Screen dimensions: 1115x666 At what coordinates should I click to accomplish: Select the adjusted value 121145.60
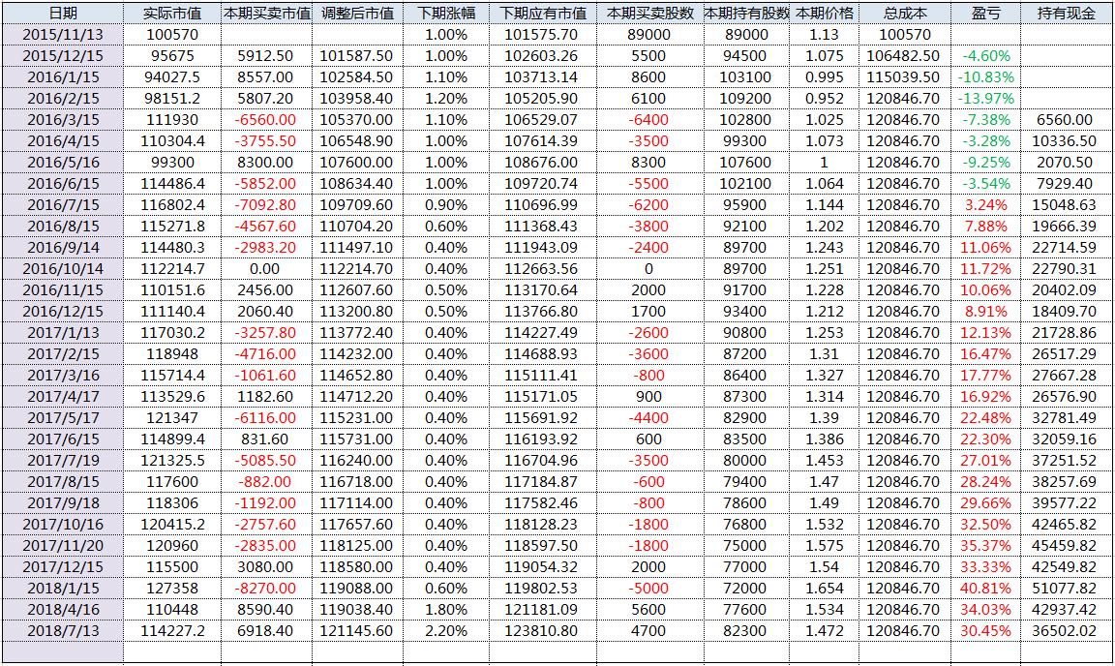tap(357, 631)
